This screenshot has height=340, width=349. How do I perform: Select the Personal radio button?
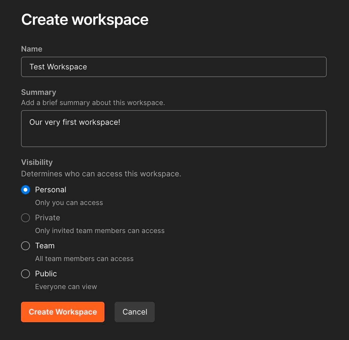(25, 190)
